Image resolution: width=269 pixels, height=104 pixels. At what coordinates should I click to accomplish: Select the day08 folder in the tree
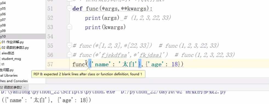3,25
